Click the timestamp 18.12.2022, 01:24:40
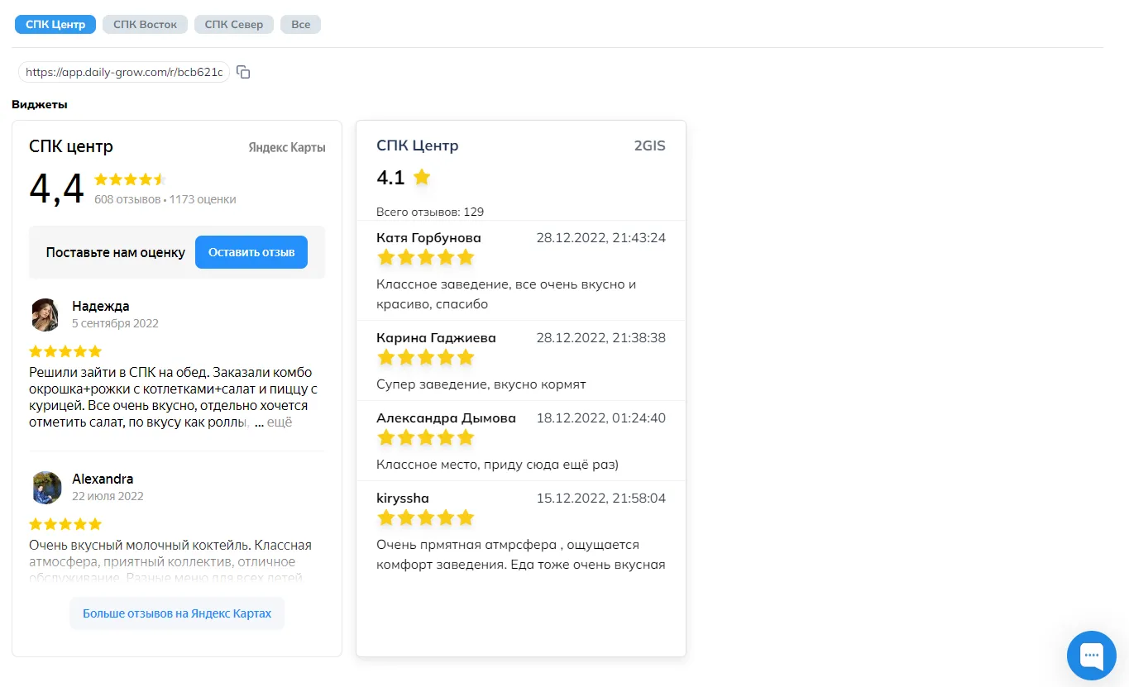1129x687 pixels. point(601,418)
